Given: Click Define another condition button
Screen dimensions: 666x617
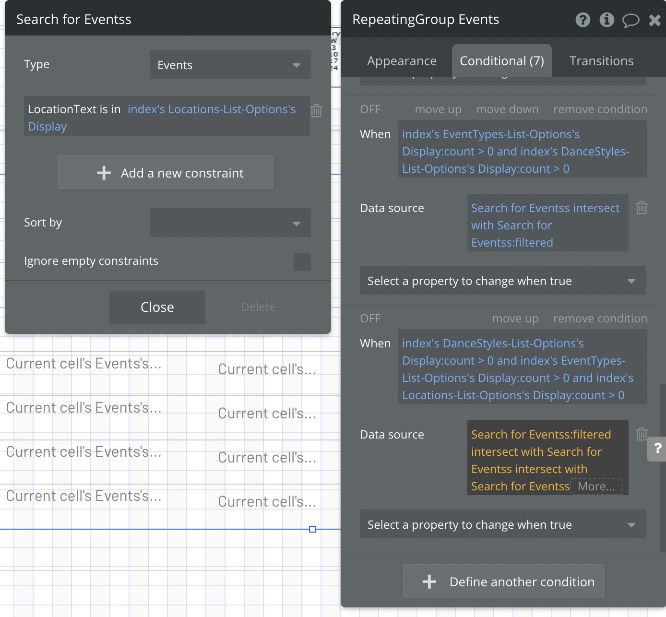Looking at the screenshot, I should 504,581.
